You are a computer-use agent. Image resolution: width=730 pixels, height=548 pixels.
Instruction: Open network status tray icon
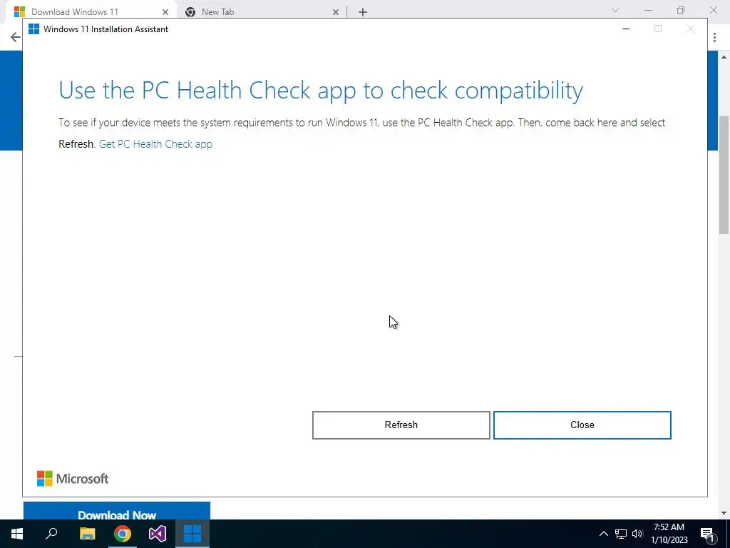pyautogui.click(x=621, y=534)
